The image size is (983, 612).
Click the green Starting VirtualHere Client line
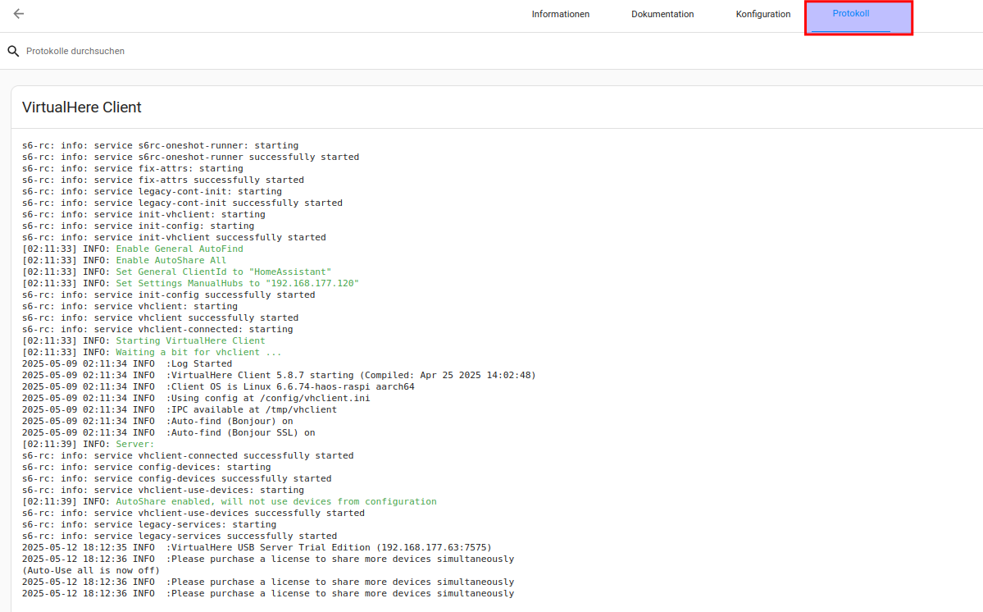(x=190, y=340)
